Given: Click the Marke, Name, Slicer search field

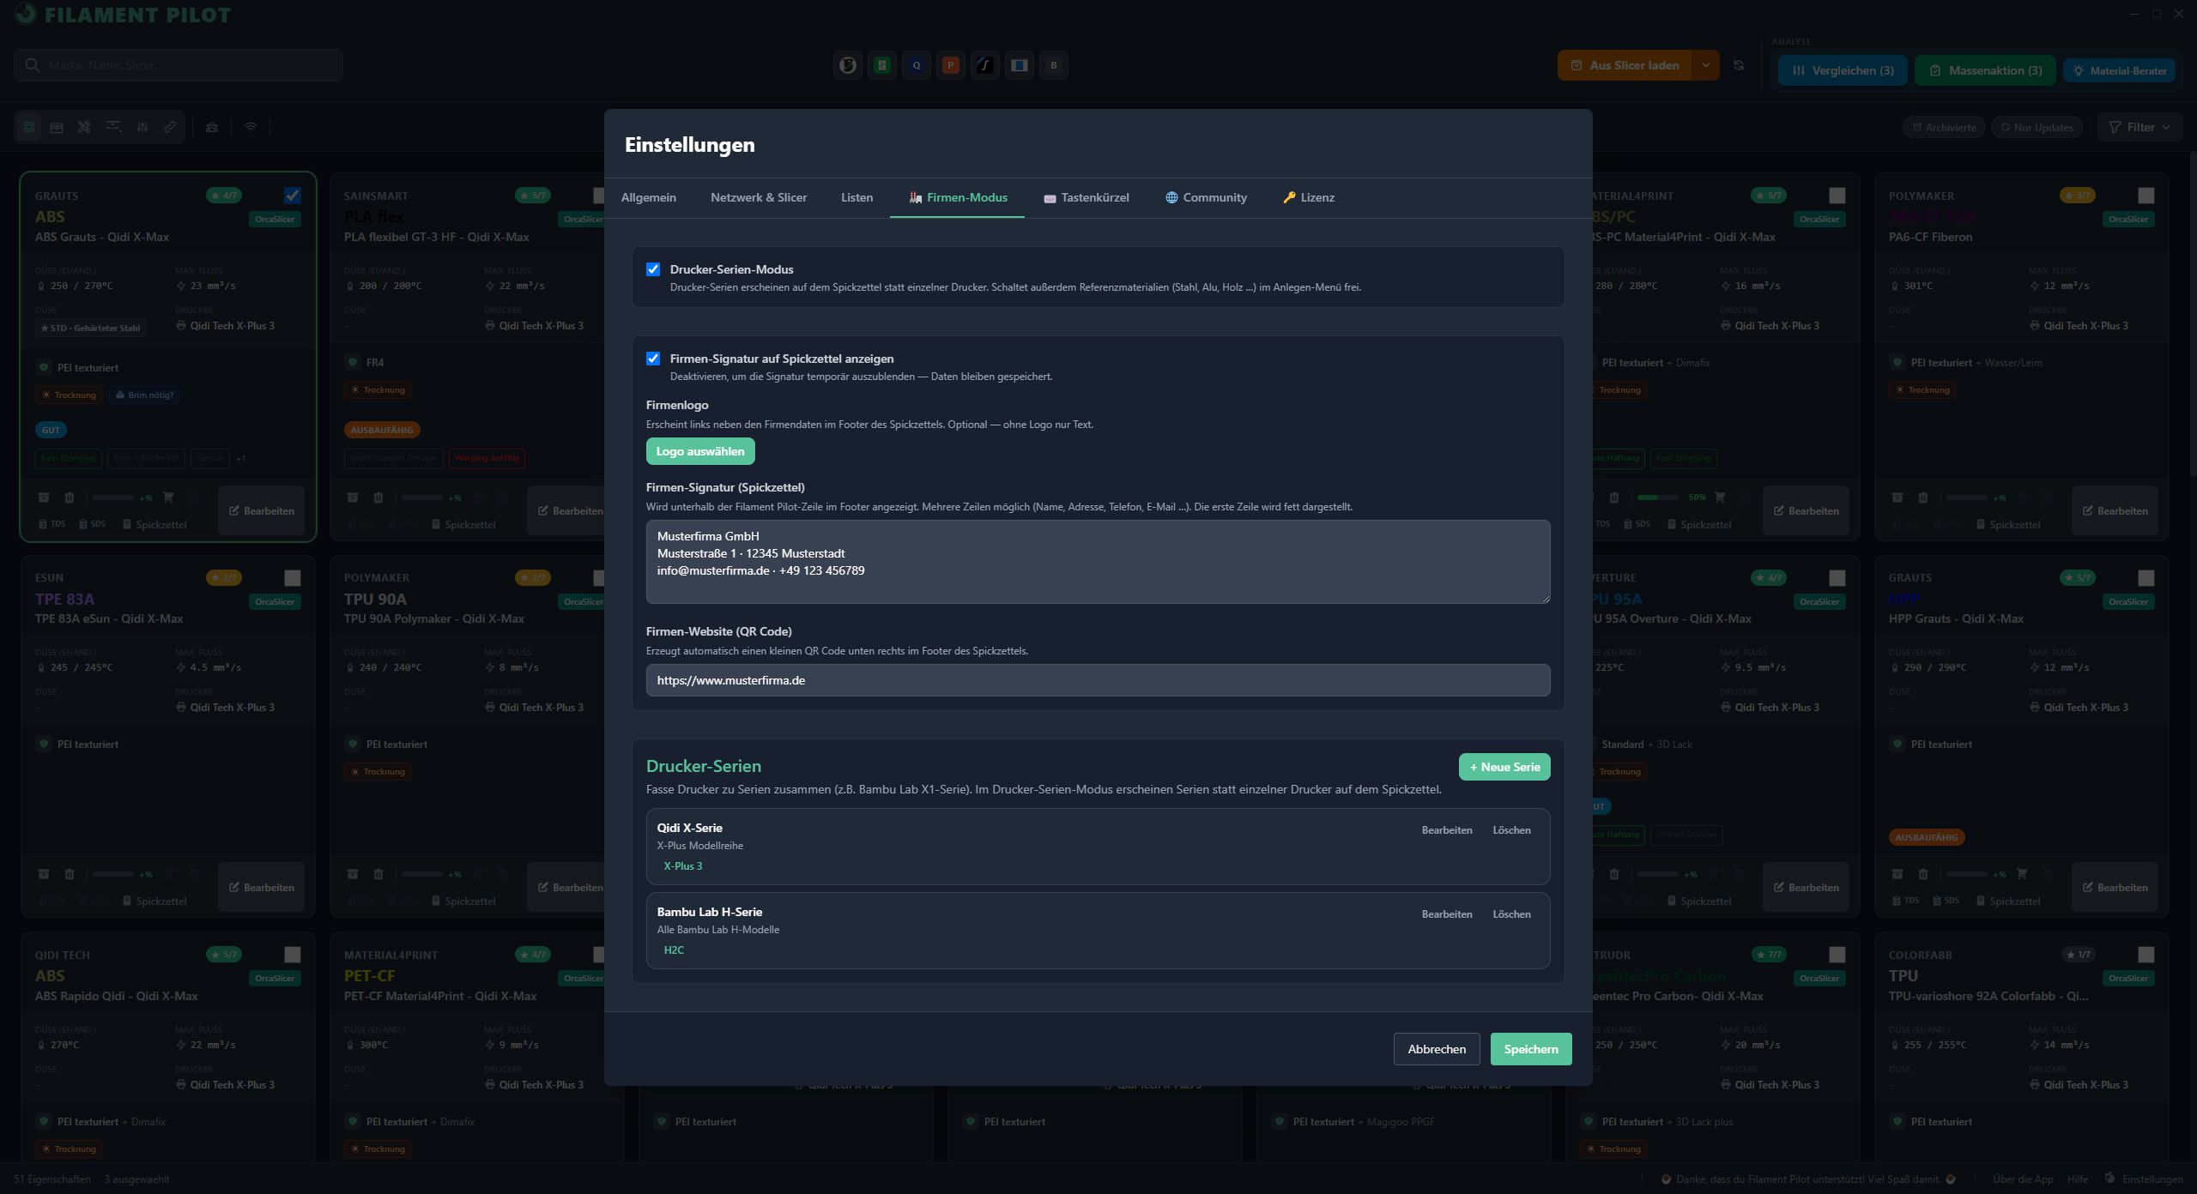Looking at the screenshot, I should coord(179,65).
